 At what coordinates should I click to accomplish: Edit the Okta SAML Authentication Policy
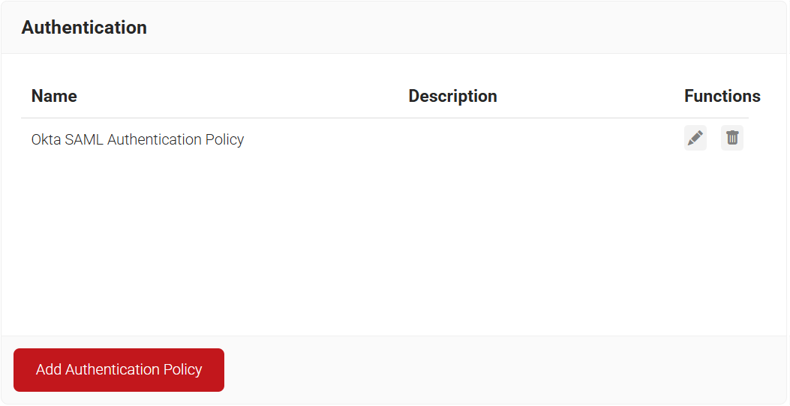tap(695, 139)
